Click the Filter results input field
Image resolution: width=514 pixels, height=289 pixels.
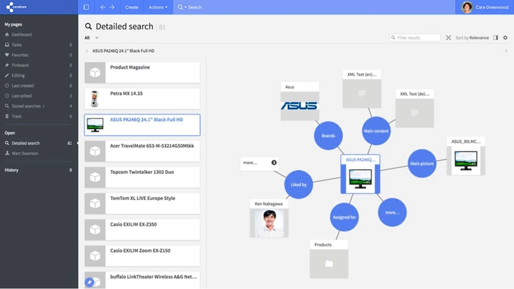(415, 37)
